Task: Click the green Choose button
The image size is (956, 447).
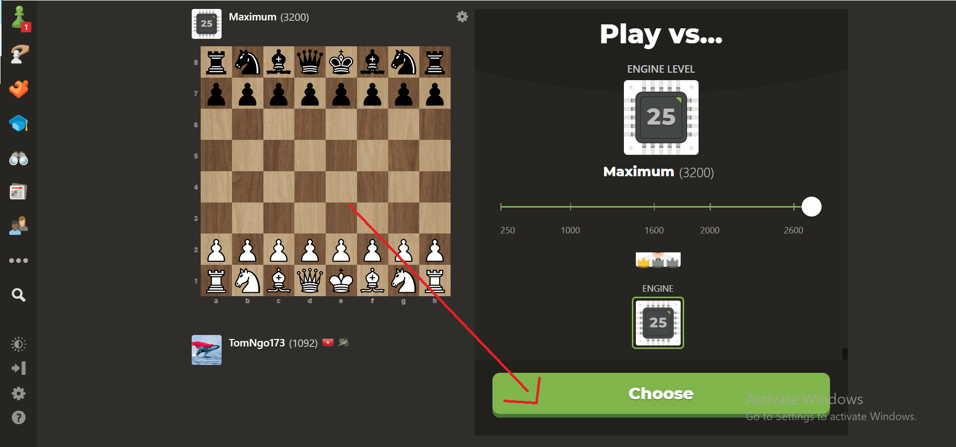Action: pyautogui.click(x=661, y=394)
